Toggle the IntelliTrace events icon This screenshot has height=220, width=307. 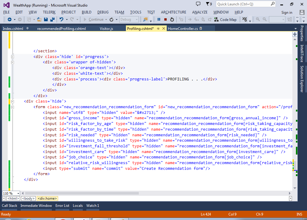coord(245,19)
